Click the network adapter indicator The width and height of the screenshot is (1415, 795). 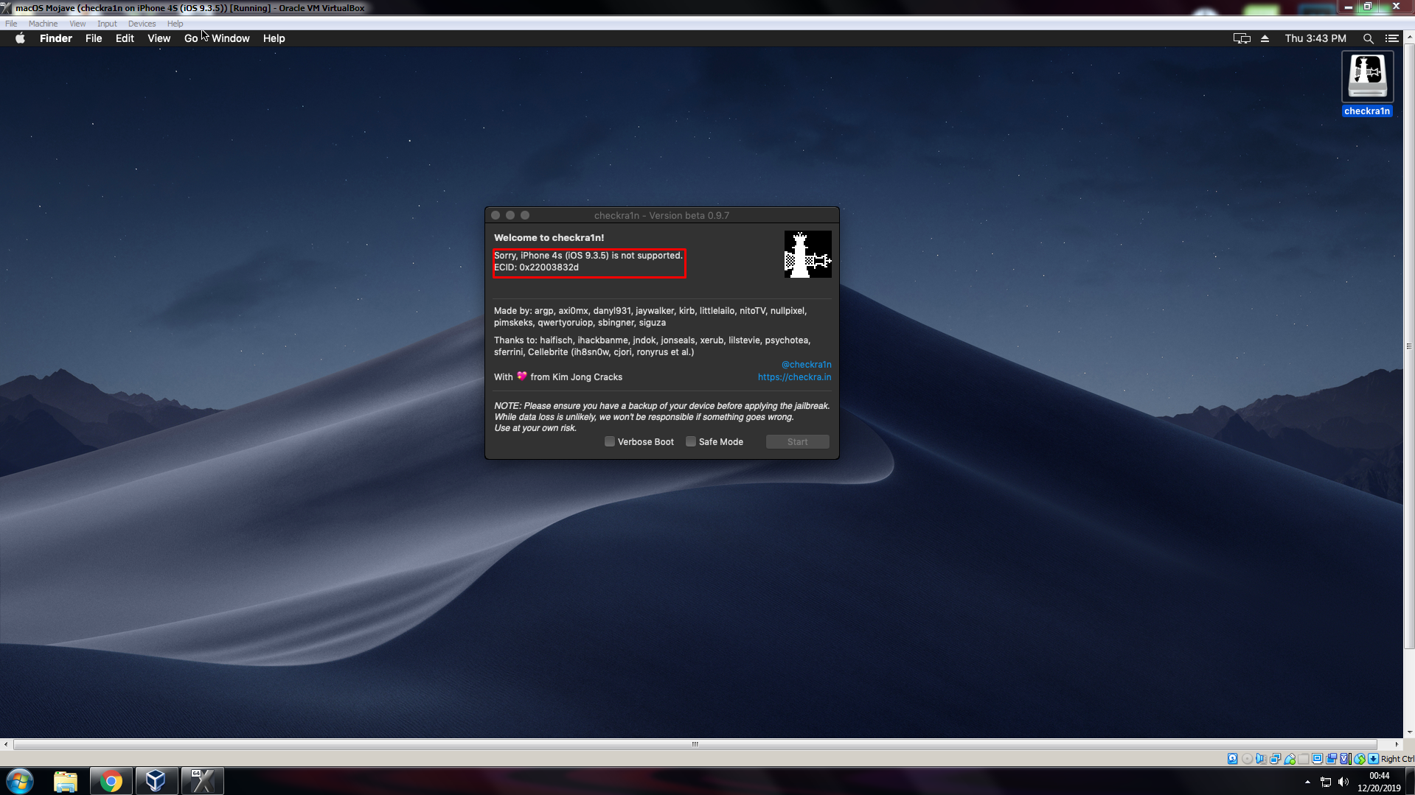pos(1275,759)
